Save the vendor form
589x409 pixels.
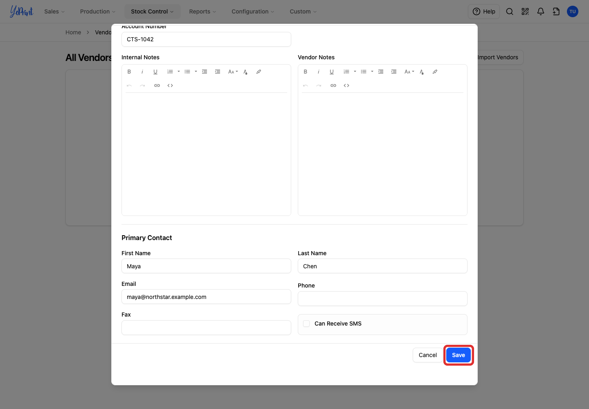[459, 355]
